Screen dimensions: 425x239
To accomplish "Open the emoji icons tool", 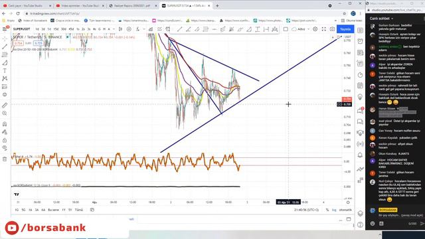I will coord(5,94).
